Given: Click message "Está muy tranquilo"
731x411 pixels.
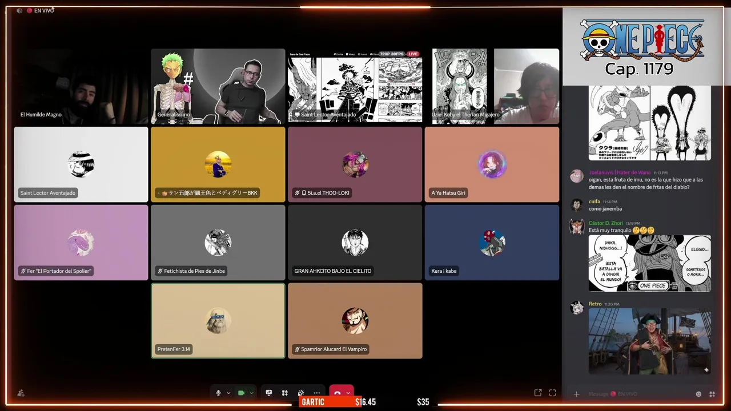Looking at the screenshot, I should coord(610,231).
